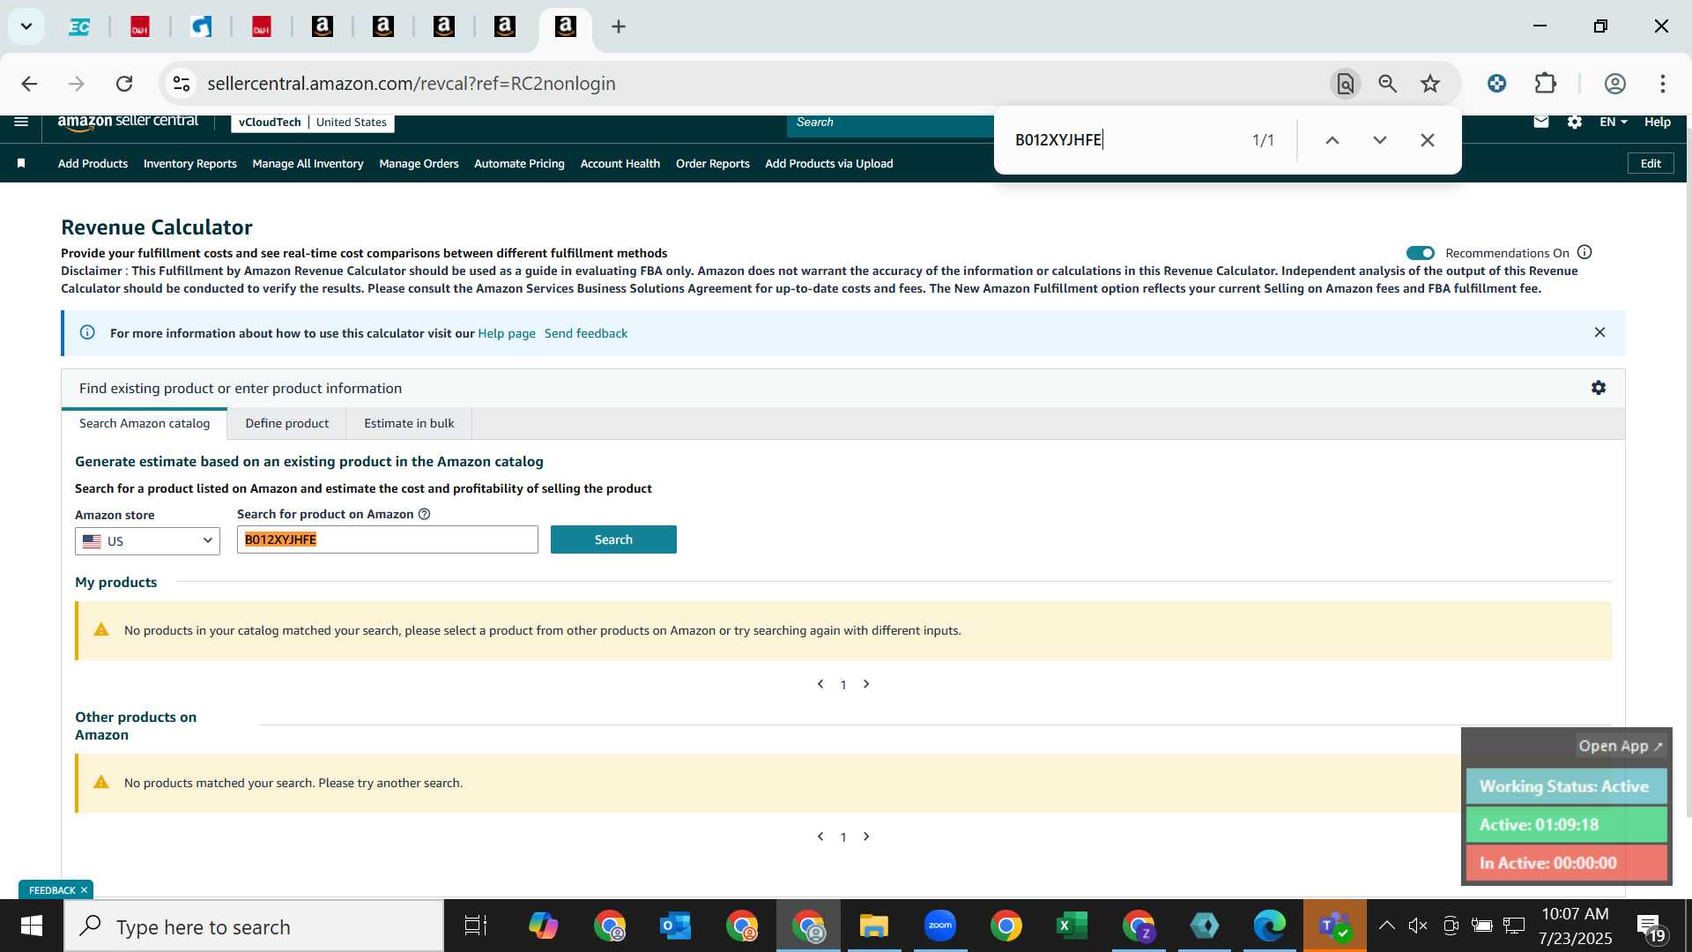Screen dimensions: 1692x952
Task: Click Help in the header
Action: click(x=1657, y=122)
